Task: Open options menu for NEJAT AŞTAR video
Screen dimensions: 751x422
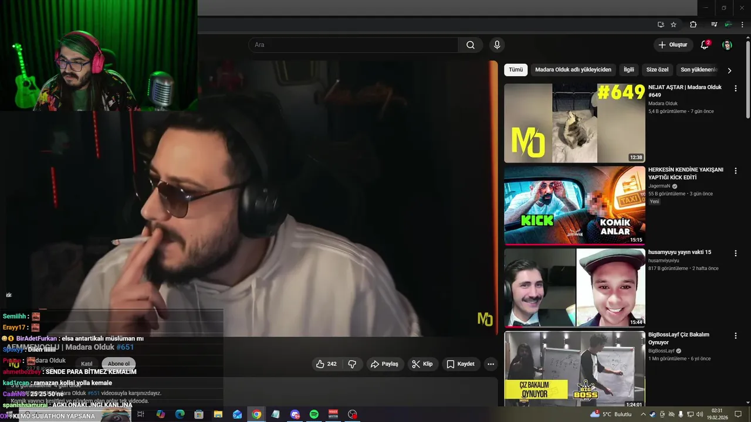Action: (x=735, y=88)
